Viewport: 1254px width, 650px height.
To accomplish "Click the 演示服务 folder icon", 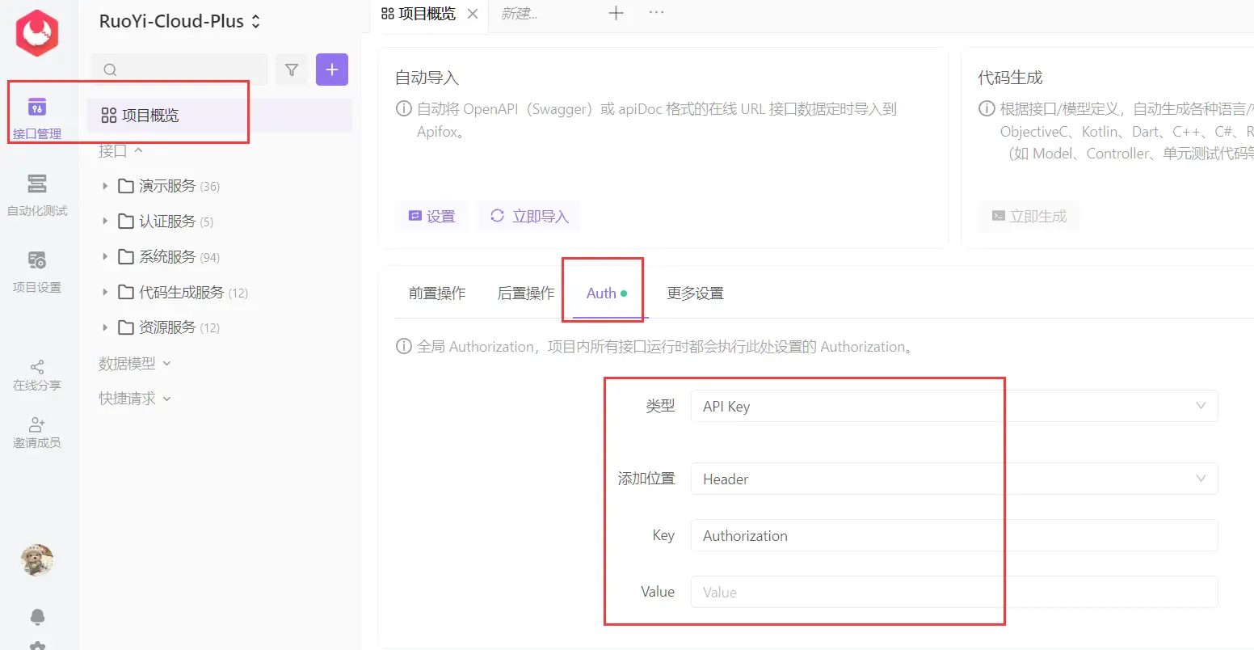I will [x=126, y=186].
